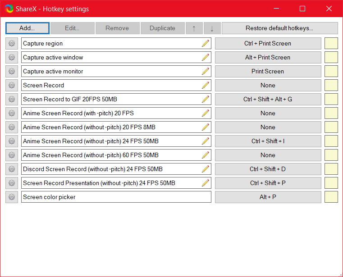
Task: Click the Remove button
Action: (x=118, y=28)
